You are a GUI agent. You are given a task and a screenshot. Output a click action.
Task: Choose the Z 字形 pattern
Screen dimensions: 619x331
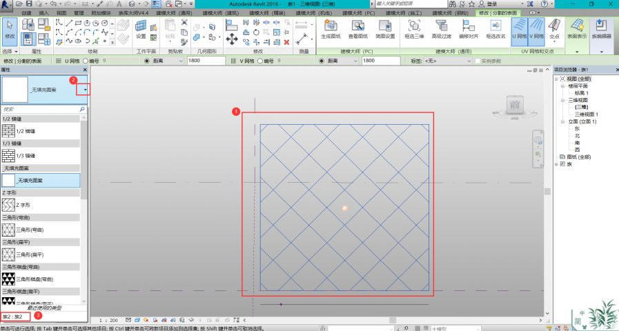[x=41, y=205]
